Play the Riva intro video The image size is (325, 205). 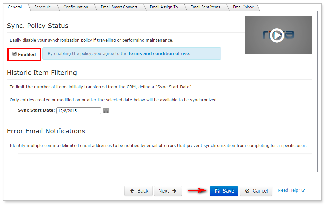[x=277, y=35]
